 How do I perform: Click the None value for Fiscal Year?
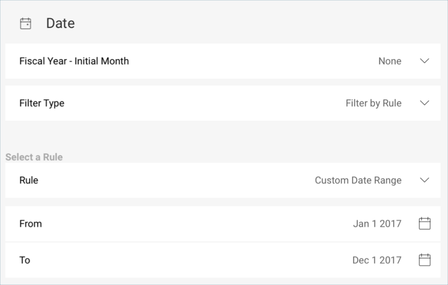[390, 61]
